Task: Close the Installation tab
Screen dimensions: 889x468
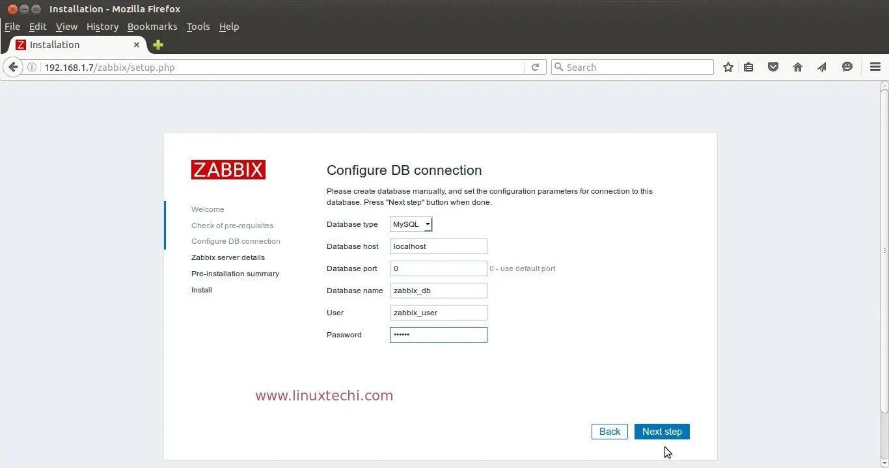Action: [137, 45]
